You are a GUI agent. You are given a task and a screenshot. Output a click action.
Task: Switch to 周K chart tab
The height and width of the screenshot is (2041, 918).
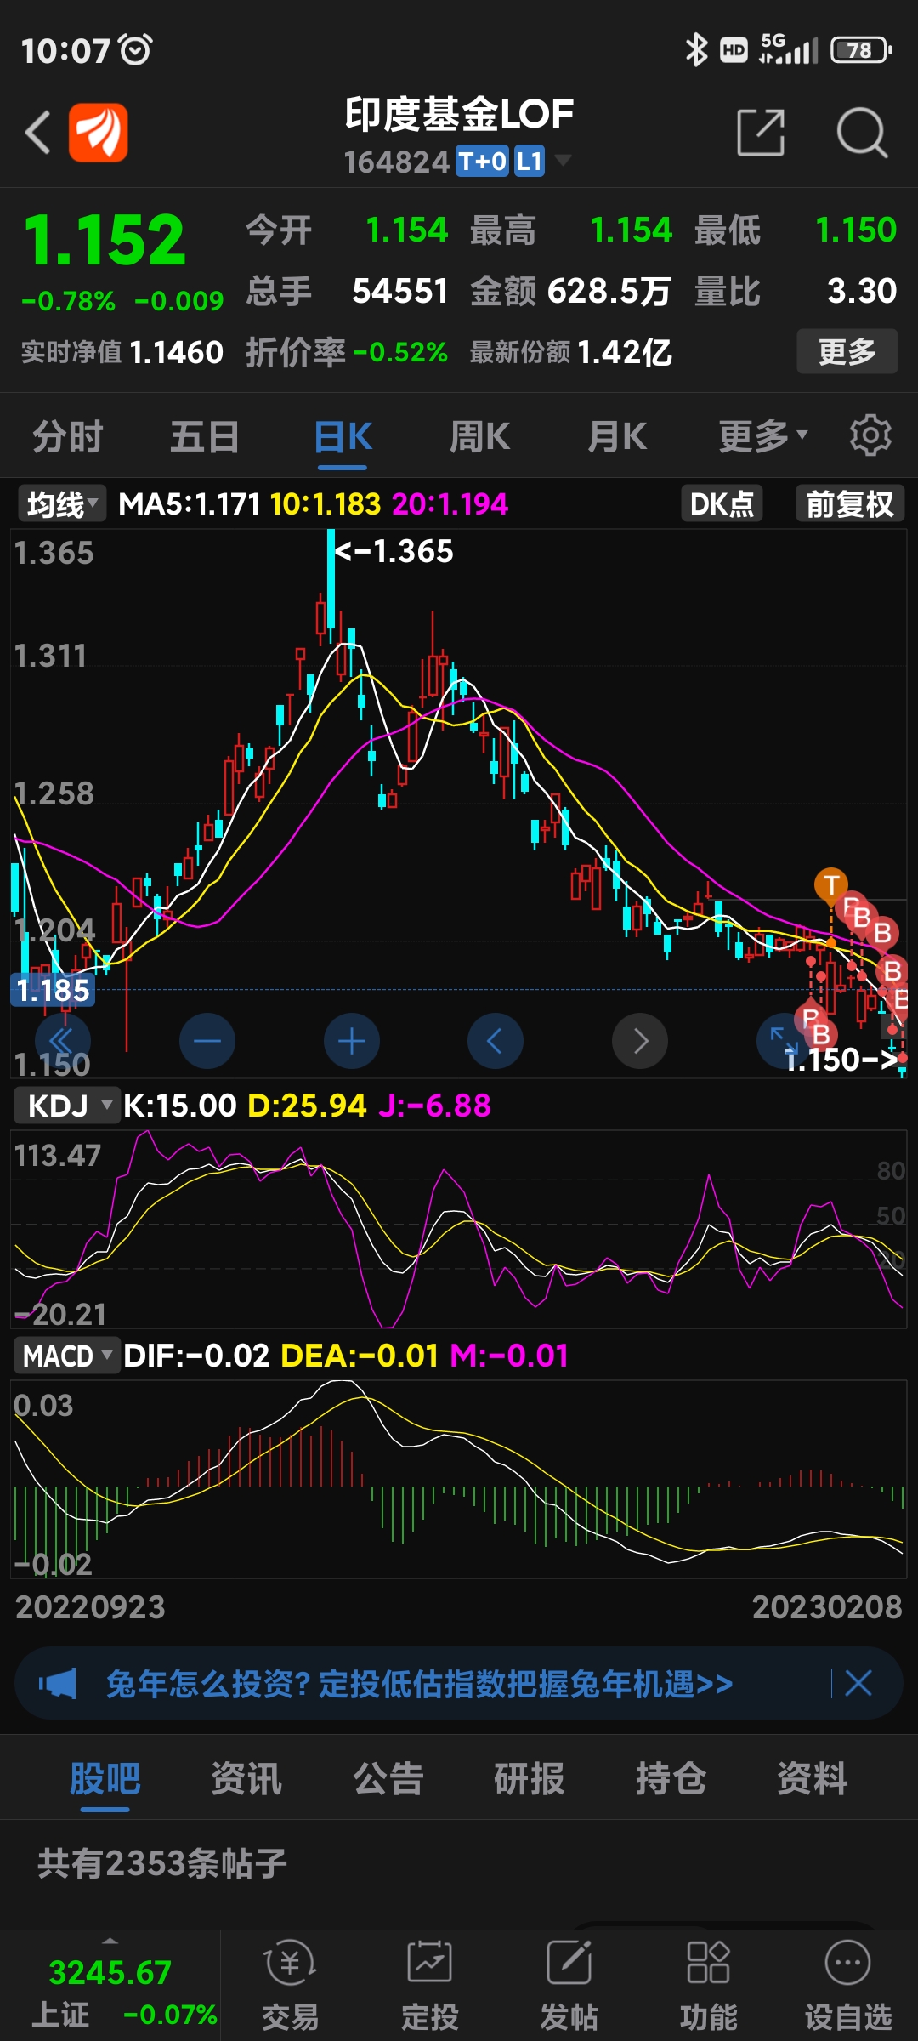pos(479,436)
